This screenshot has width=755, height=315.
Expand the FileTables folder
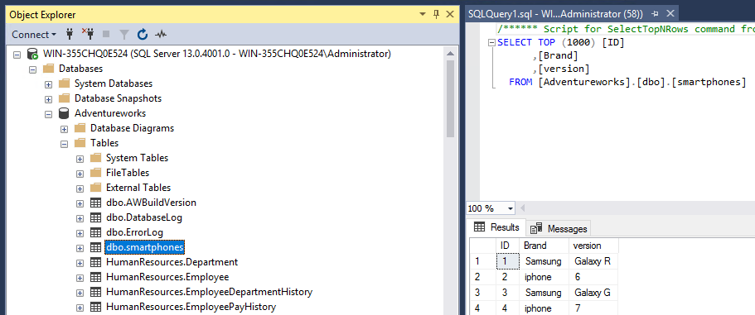pyautogui.click(x=80, y=174)
